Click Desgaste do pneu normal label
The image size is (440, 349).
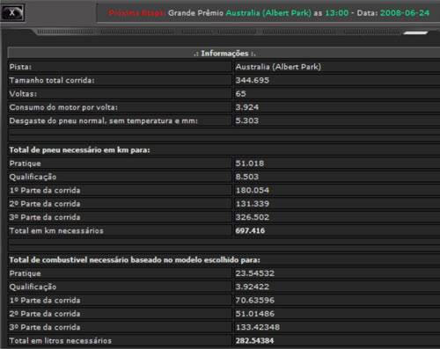104,120
